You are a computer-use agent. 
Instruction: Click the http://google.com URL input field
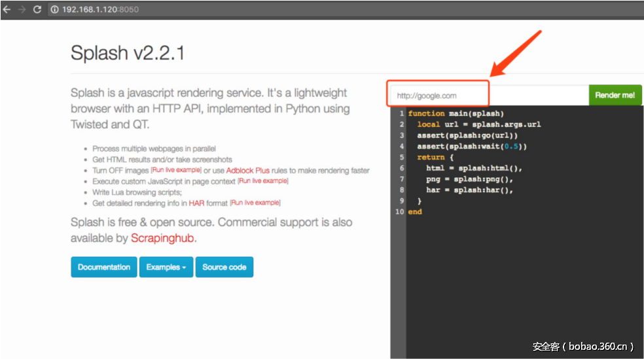coord(438,95)
